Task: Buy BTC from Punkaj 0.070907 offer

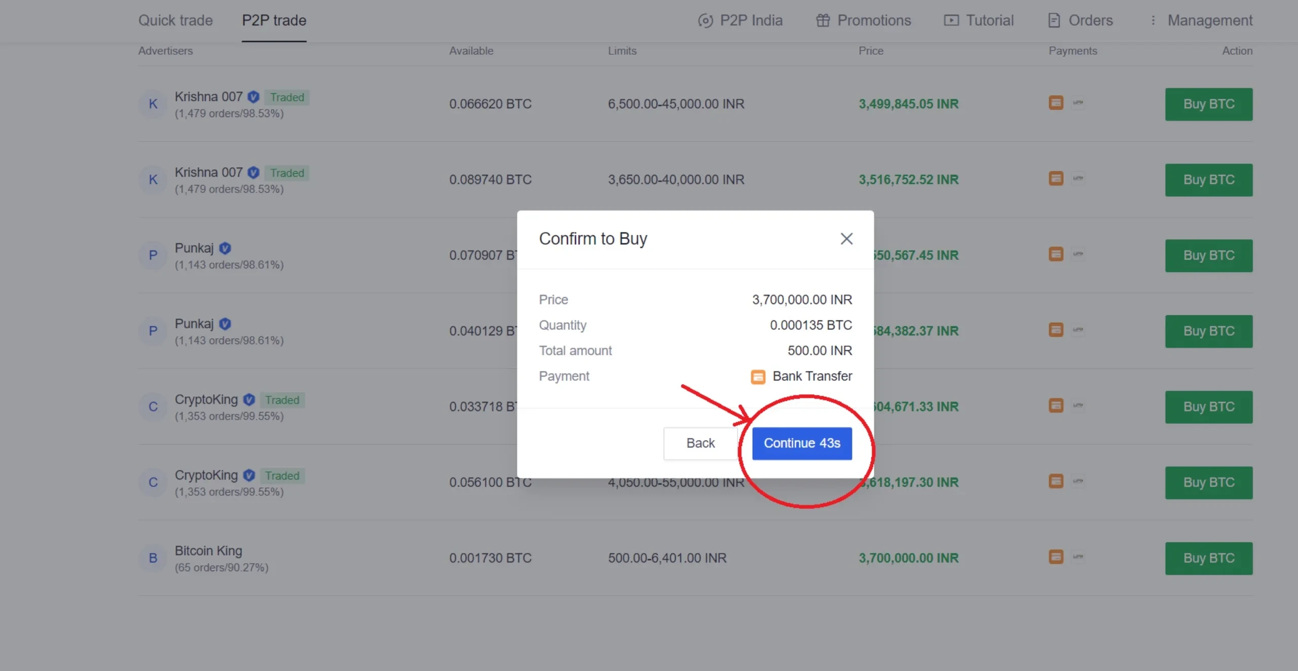Action: (x=1209, y=255)
